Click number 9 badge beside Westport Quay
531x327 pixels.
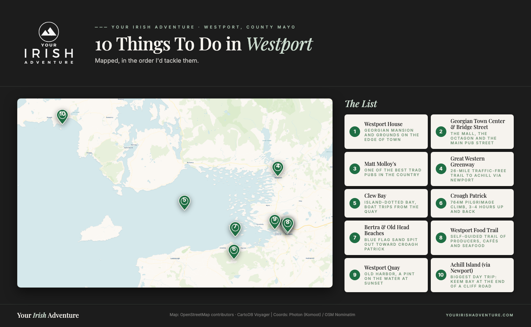355,275
